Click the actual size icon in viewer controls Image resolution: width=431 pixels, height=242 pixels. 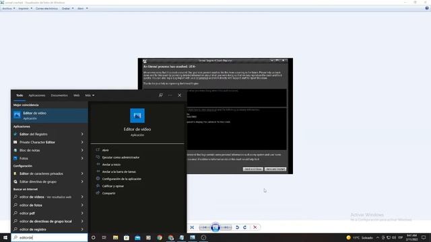[192, 227]
